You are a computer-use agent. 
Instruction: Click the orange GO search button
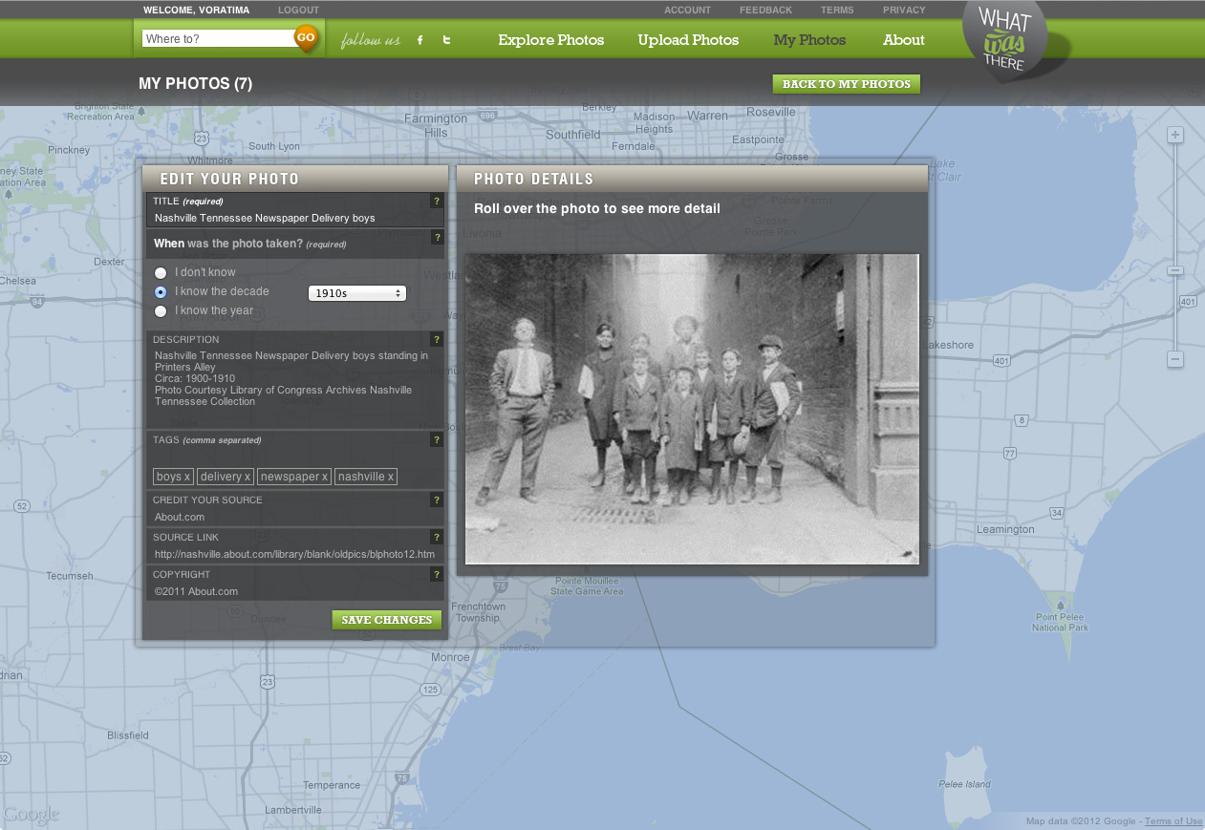coord(306,38)
